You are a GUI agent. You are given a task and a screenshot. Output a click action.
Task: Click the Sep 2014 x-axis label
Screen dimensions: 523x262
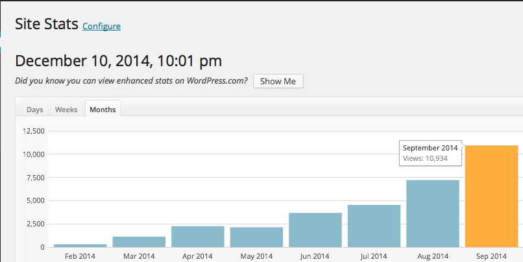pos(491,257)
